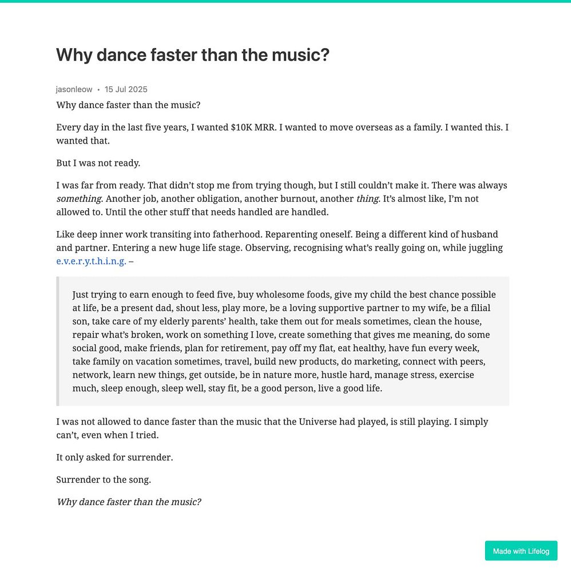Screen dimensions: 571x572
Task: Click the first non-italic 'Why dance faster' line
Action: 128,105
